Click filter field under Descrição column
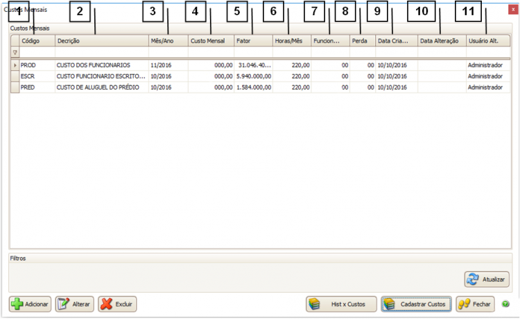 click(x=101, y=53)
